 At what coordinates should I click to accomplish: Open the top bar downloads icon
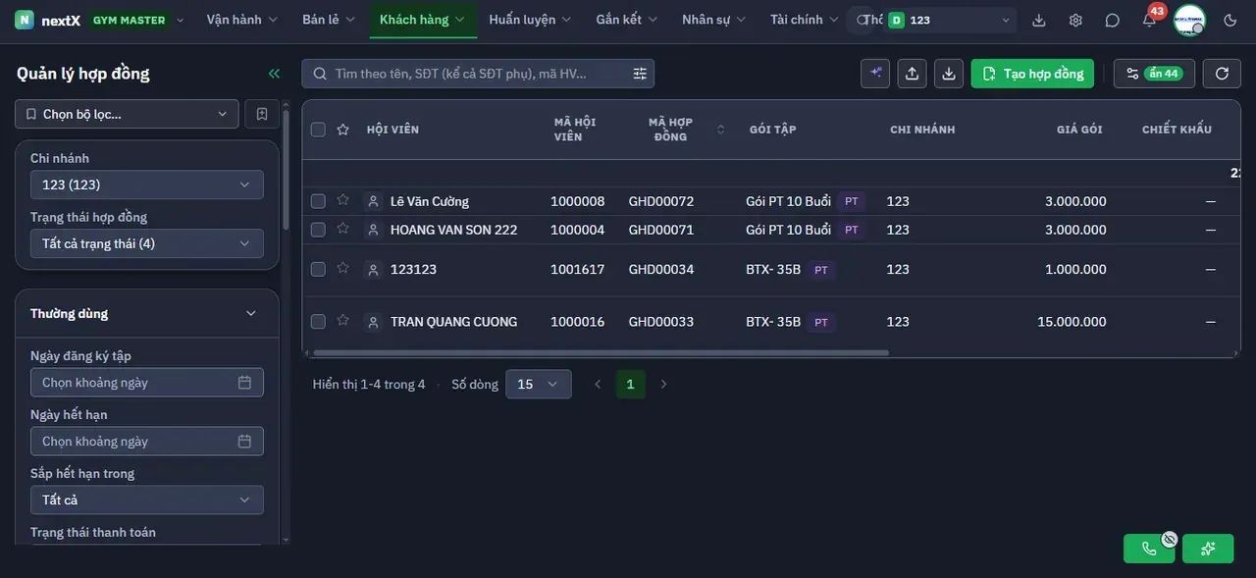pos(1039,20)
